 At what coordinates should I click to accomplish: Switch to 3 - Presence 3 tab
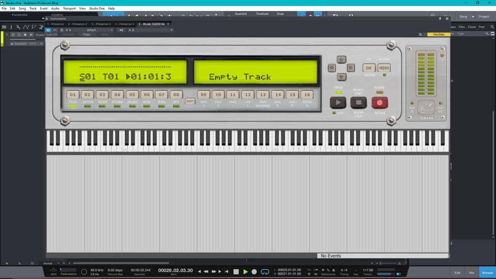(101, 24)
